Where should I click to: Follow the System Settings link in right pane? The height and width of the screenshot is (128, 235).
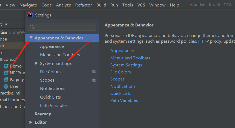(x=126, y=65)
